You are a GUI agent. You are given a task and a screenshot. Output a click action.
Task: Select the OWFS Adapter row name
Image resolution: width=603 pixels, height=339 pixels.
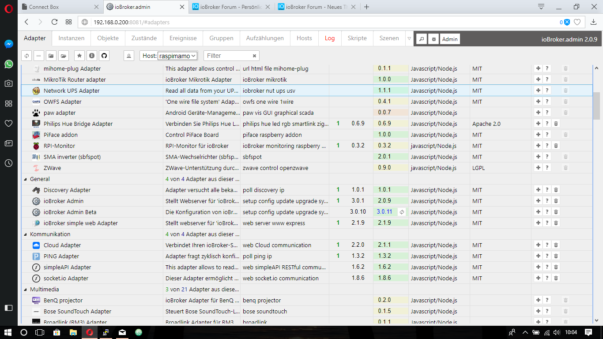pyautogui.click(x=62, y=102)
